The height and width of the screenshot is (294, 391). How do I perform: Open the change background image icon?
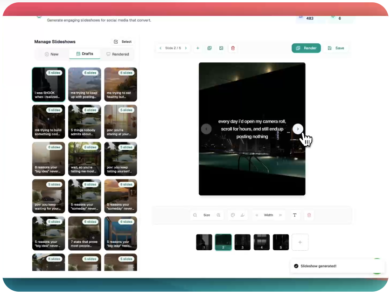pyautogui.click(x=221, y=48)
